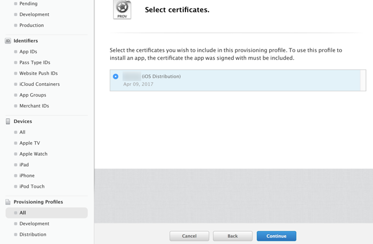Go to Pass Type IDs

point(35,62)
